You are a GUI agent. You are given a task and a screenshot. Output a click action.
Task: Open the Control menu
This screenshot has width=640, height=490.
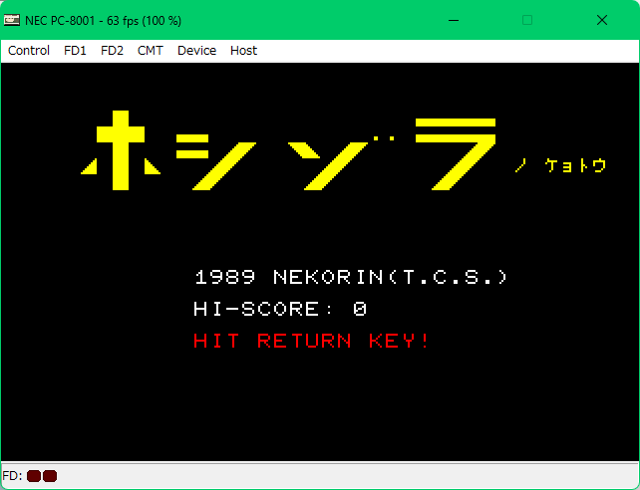(29, 51)
